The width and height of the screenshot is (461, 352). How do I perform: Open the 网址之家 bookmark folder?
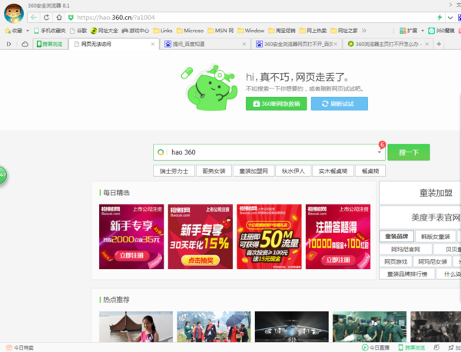[344, 31]
